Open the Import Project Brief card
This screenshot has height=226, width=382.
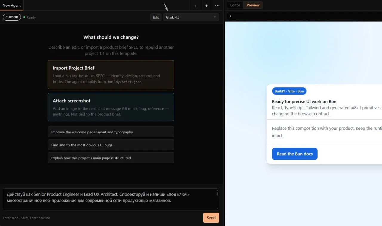[x=111, y=75]
